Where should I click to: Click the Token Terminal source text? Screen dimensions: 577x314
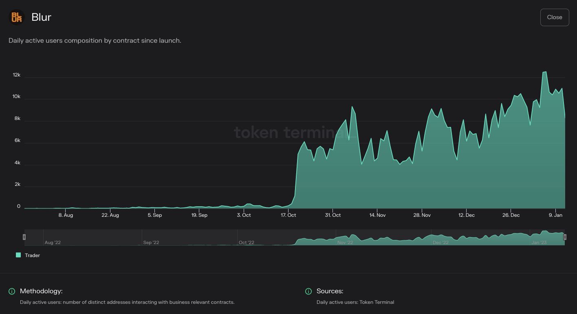pyautogui.click(x=356, y=302)
